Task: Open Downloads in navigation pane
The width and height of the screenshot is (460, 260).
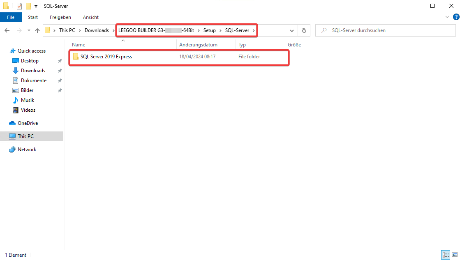Action: [33, 71]
